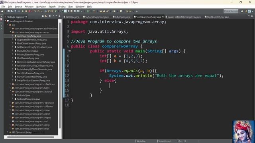Screen dimensions: 255x143
Task: Collapse All in the Package Explorer toolbar
Action: pos(43,16)
